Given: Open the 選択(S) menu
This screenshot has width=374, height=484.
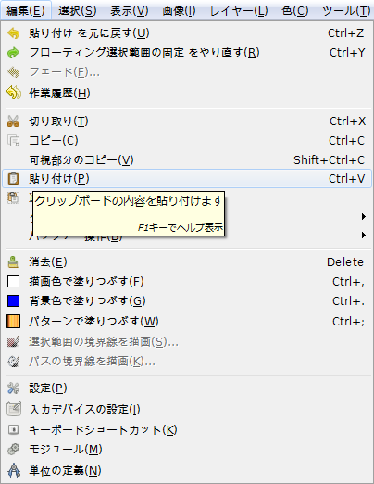Looking at the screenshot, I should [78, 11].
